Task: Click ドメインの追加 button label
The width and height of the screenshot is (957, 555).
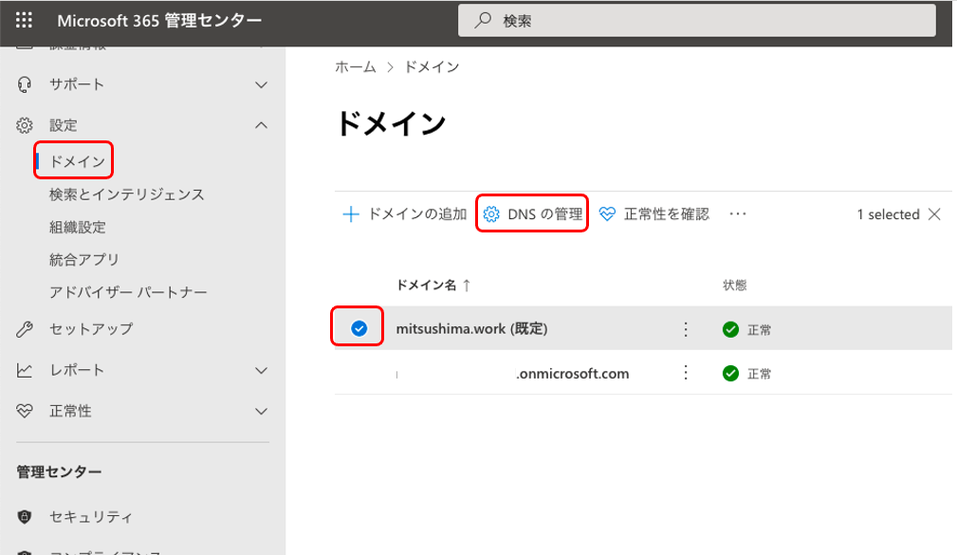Action: [x=417, y=214]
